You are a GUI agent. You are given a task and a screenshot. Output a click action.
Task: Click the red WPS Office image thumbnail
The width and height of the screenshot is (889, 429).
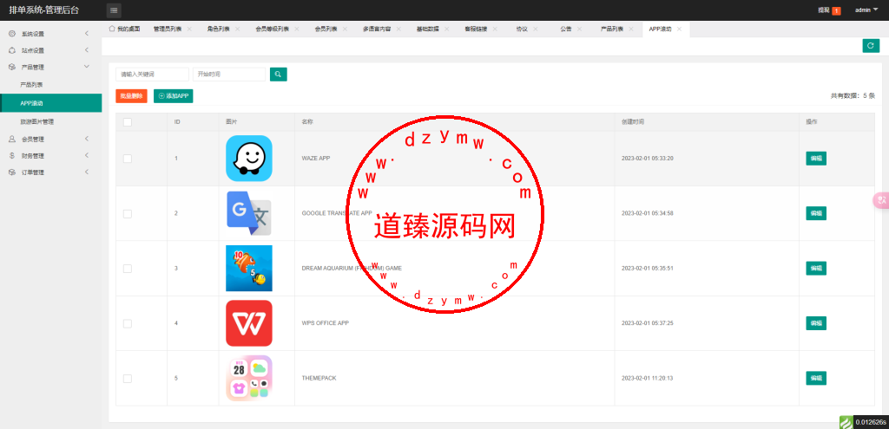[249, 323]
